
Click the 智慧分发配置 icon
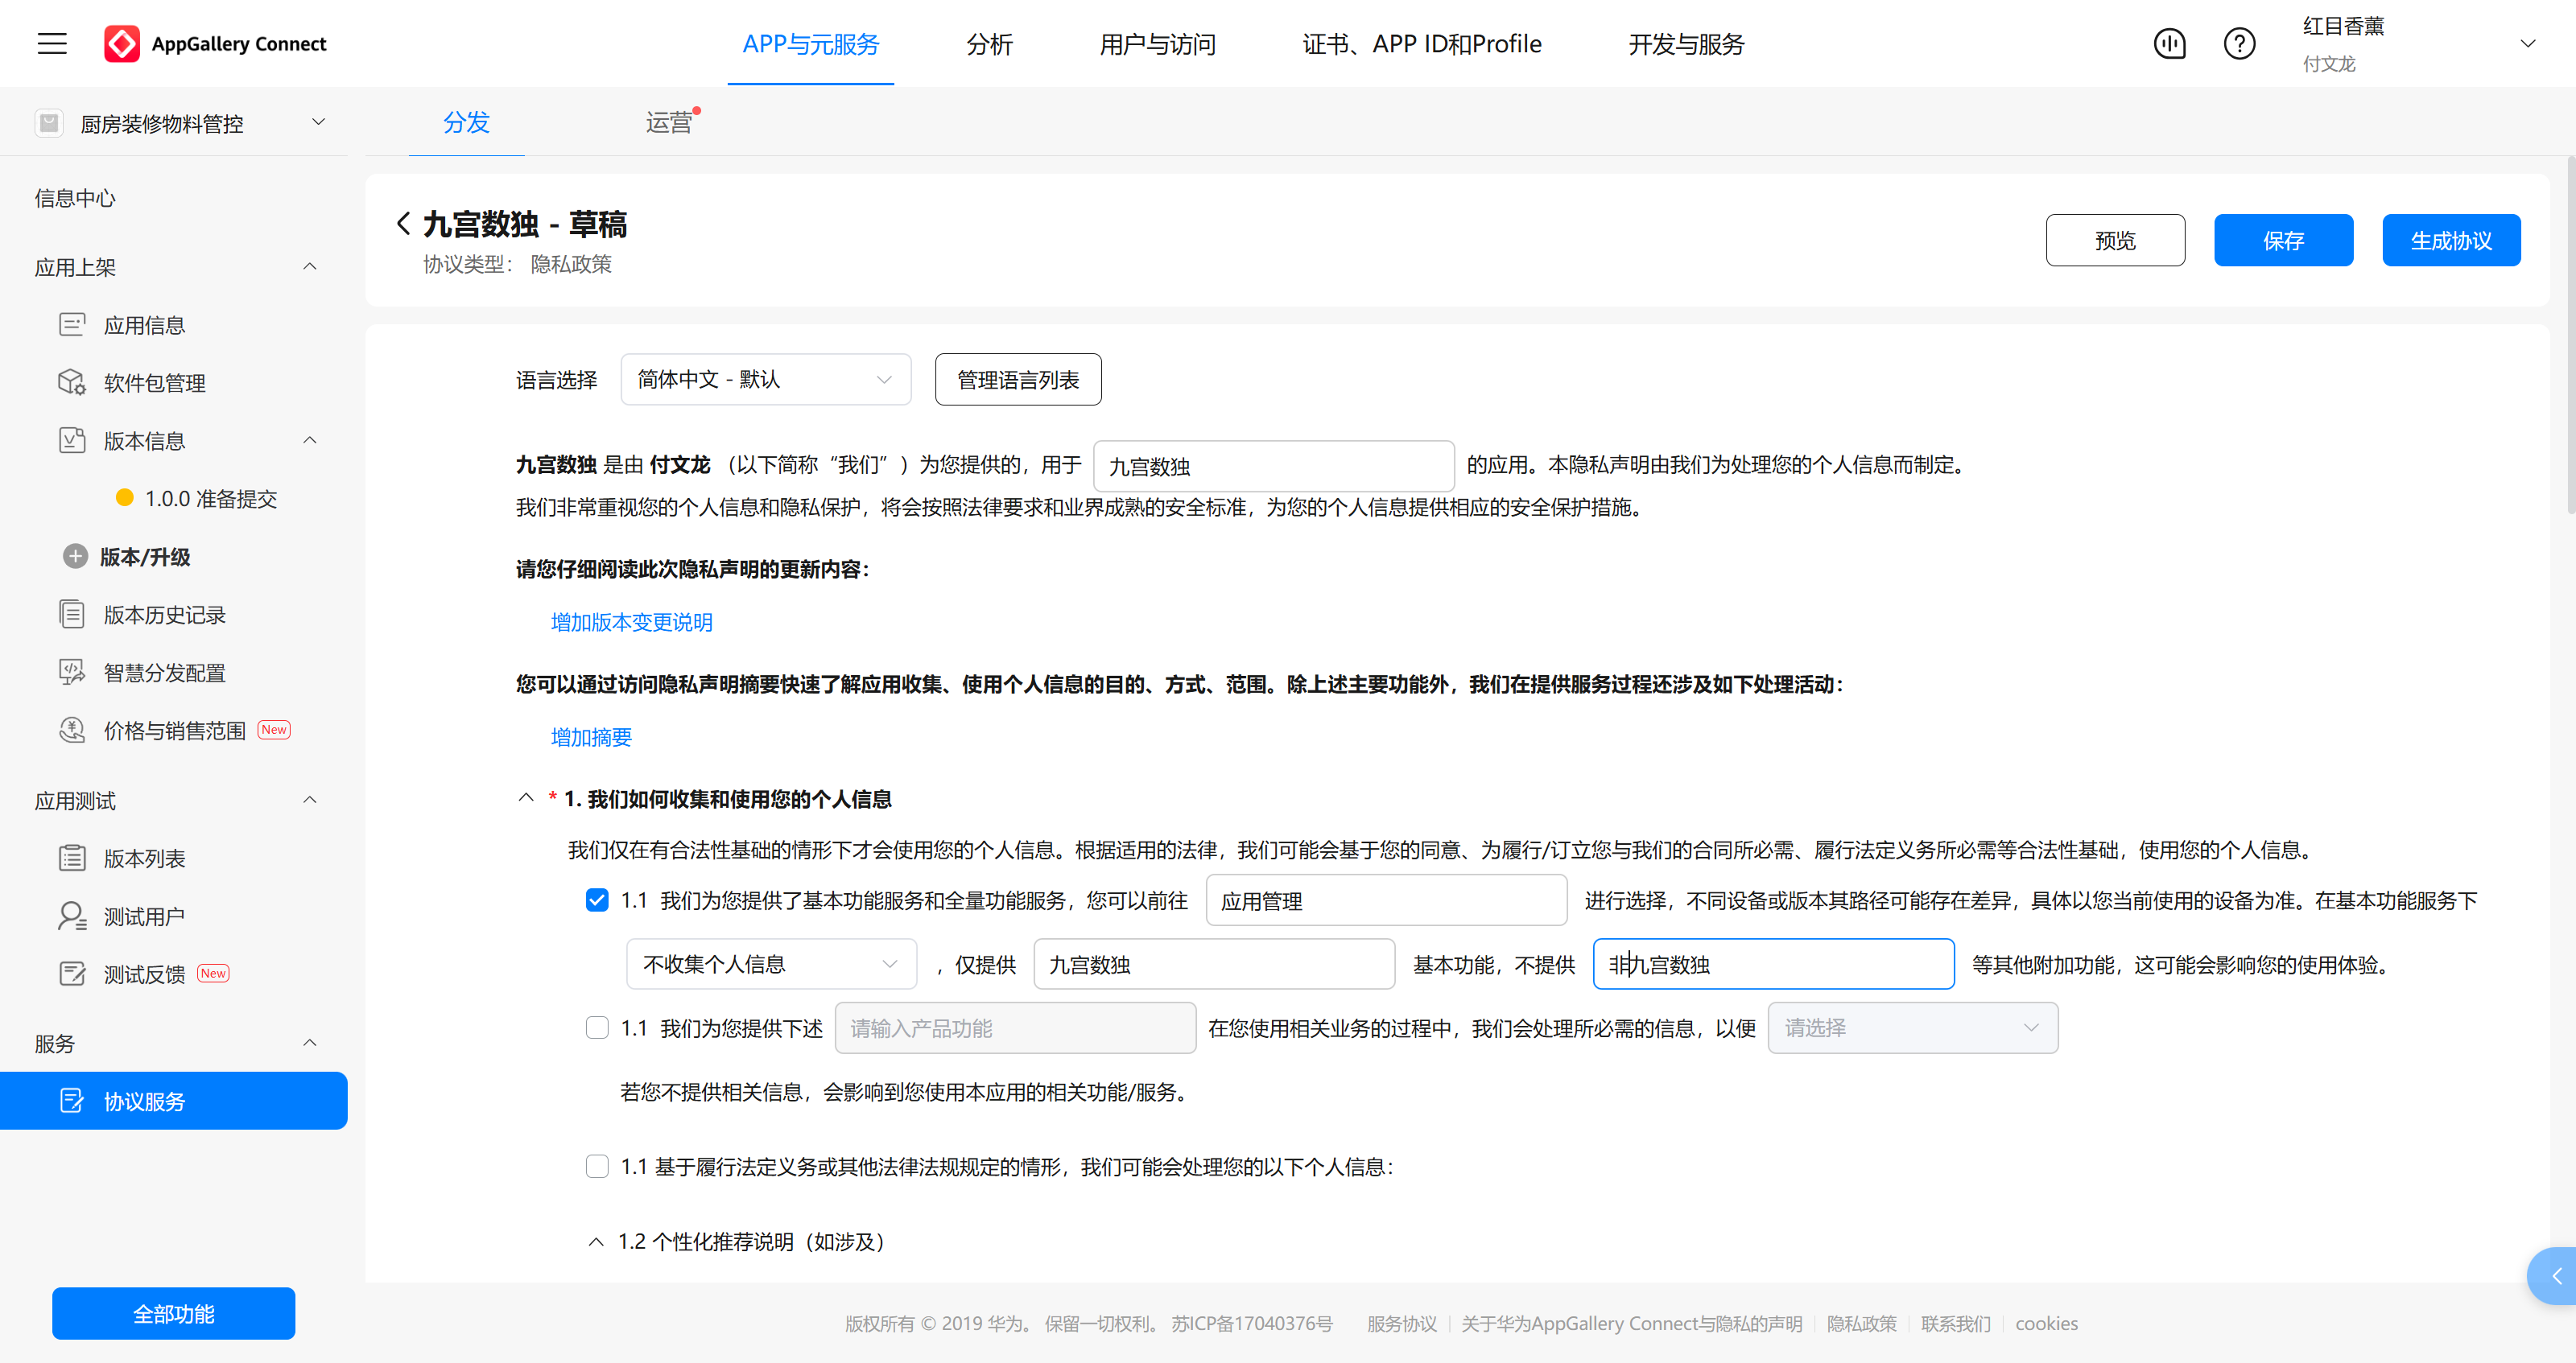[72, 673]
